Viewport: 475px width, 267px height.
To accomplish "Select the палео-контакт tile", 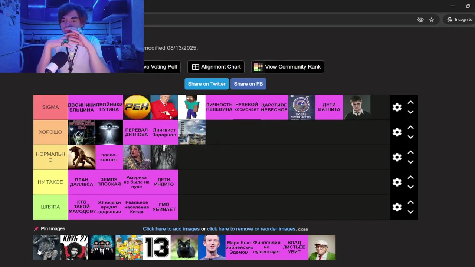I will (109, 157).
